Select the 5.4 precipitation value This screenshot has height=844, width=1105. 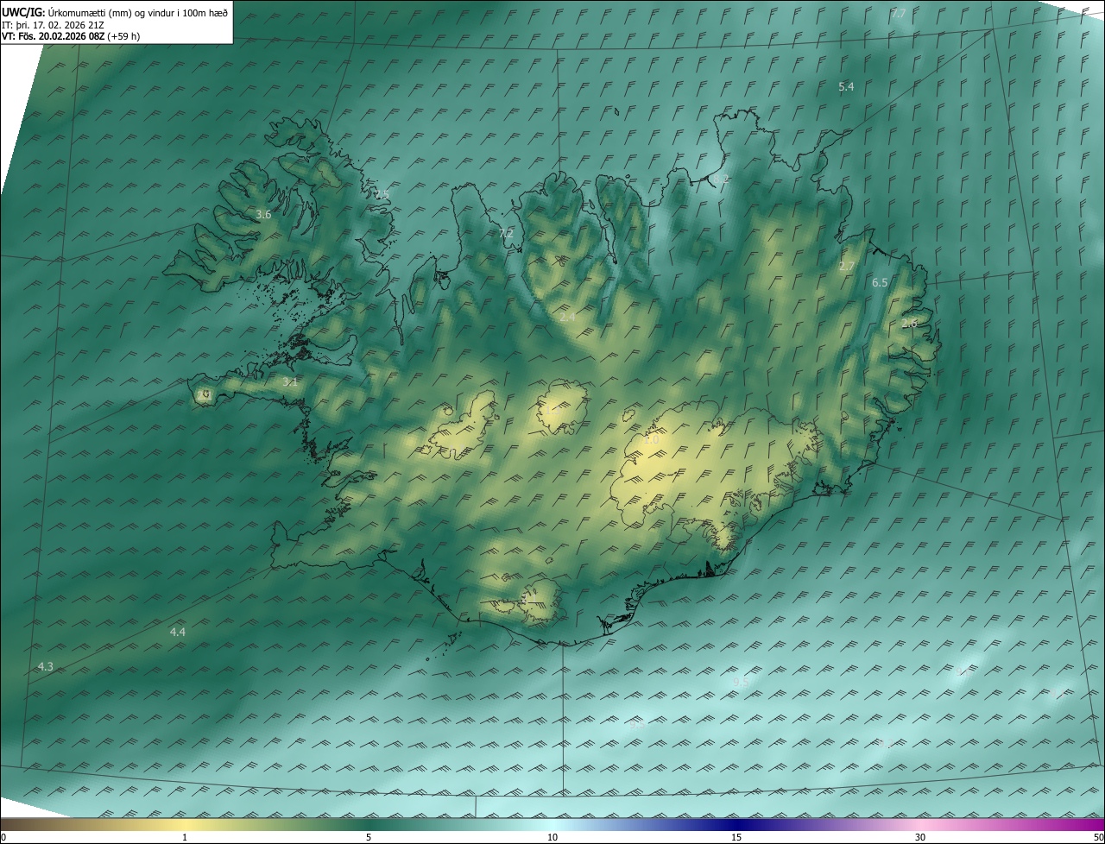coord(846,86)
